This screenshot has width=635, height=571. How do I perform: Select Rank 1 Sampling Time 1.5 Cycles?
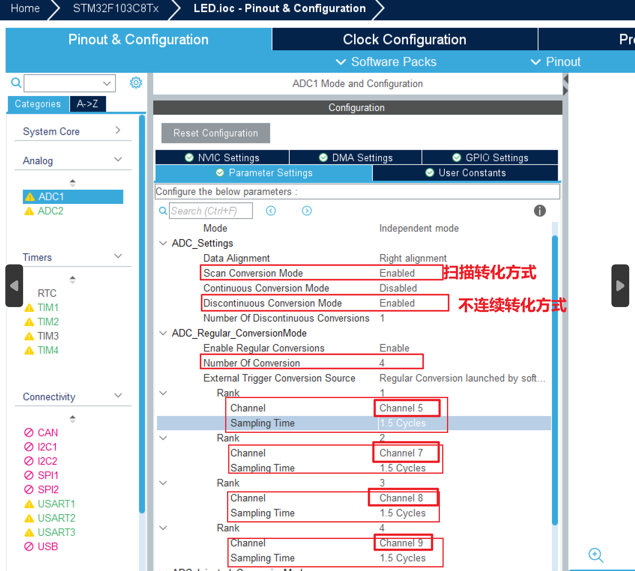(403, 423)
